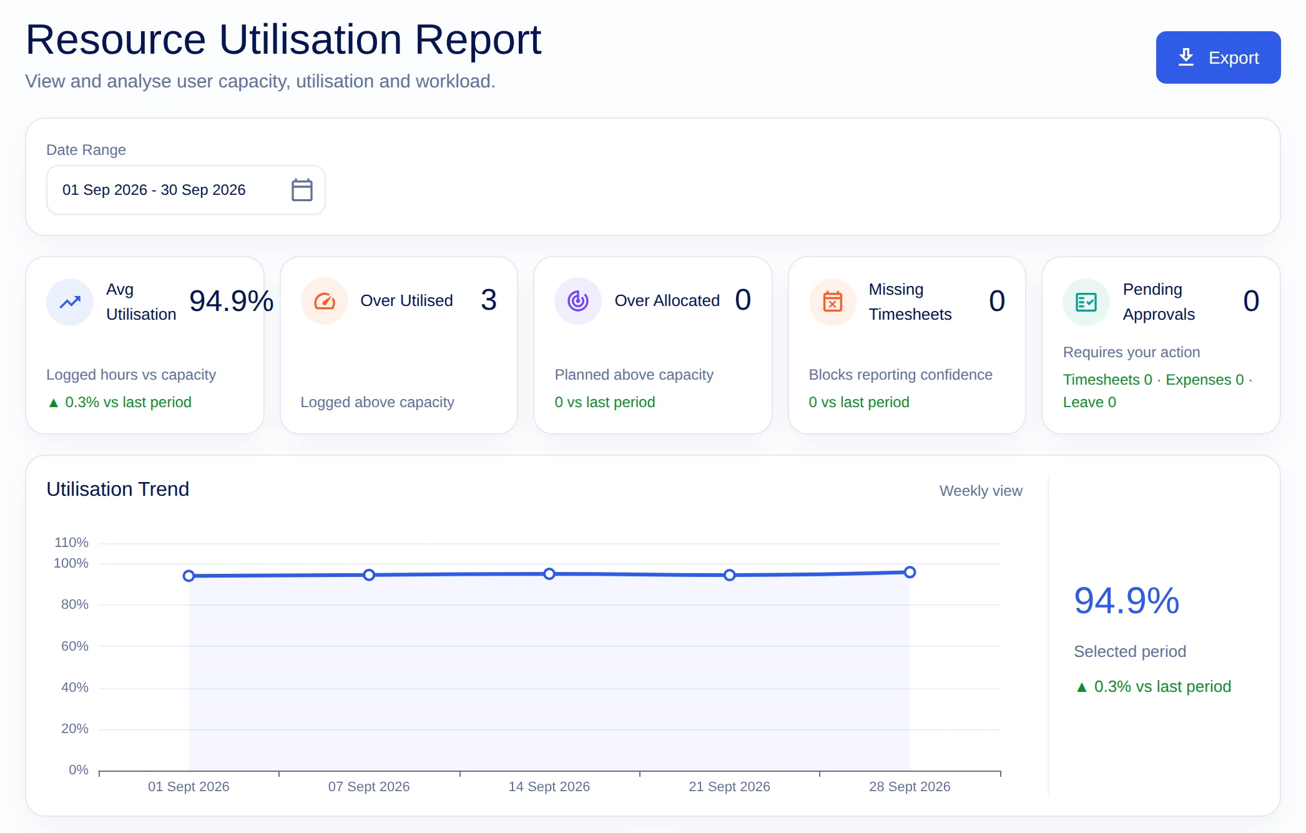Screen dimensions: 1306x833
Task: Open the calendar icon in Date Range
Action: (302, 190)
